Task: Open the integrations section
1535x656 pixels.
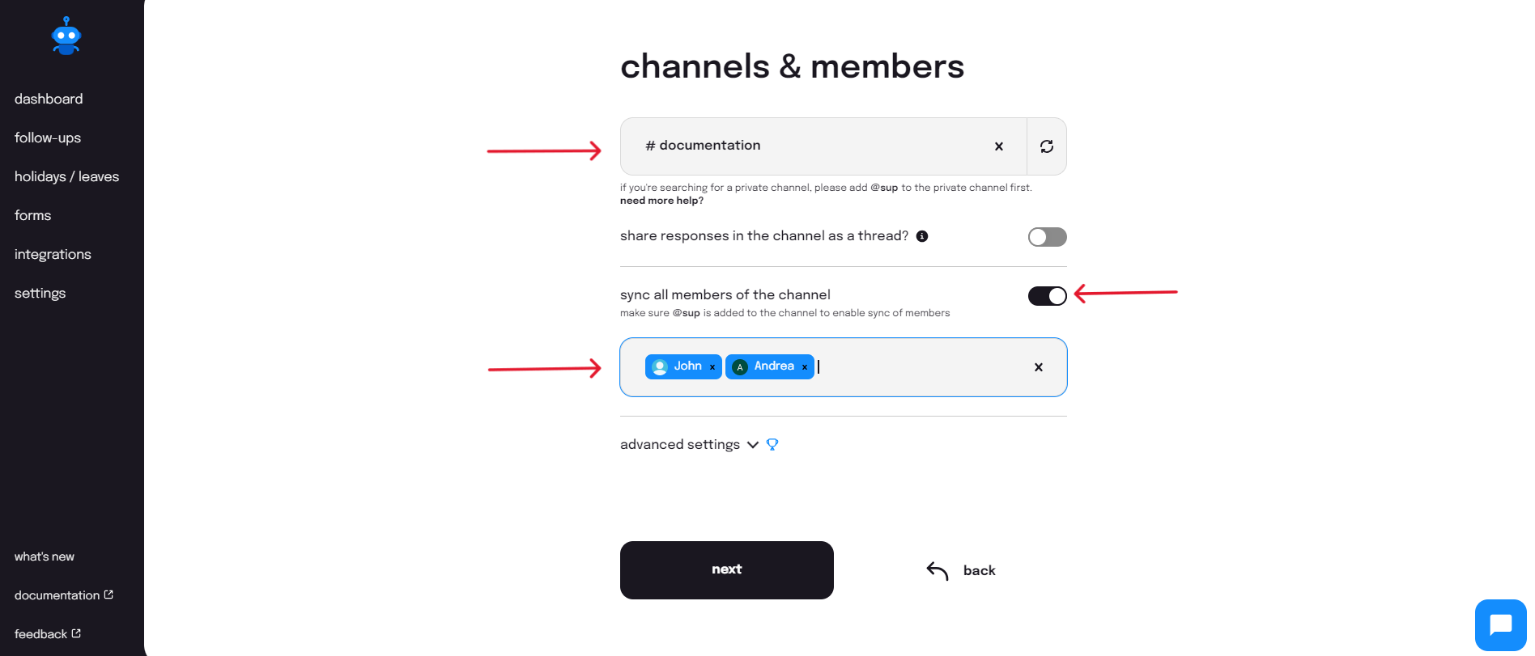Action: 53,254
